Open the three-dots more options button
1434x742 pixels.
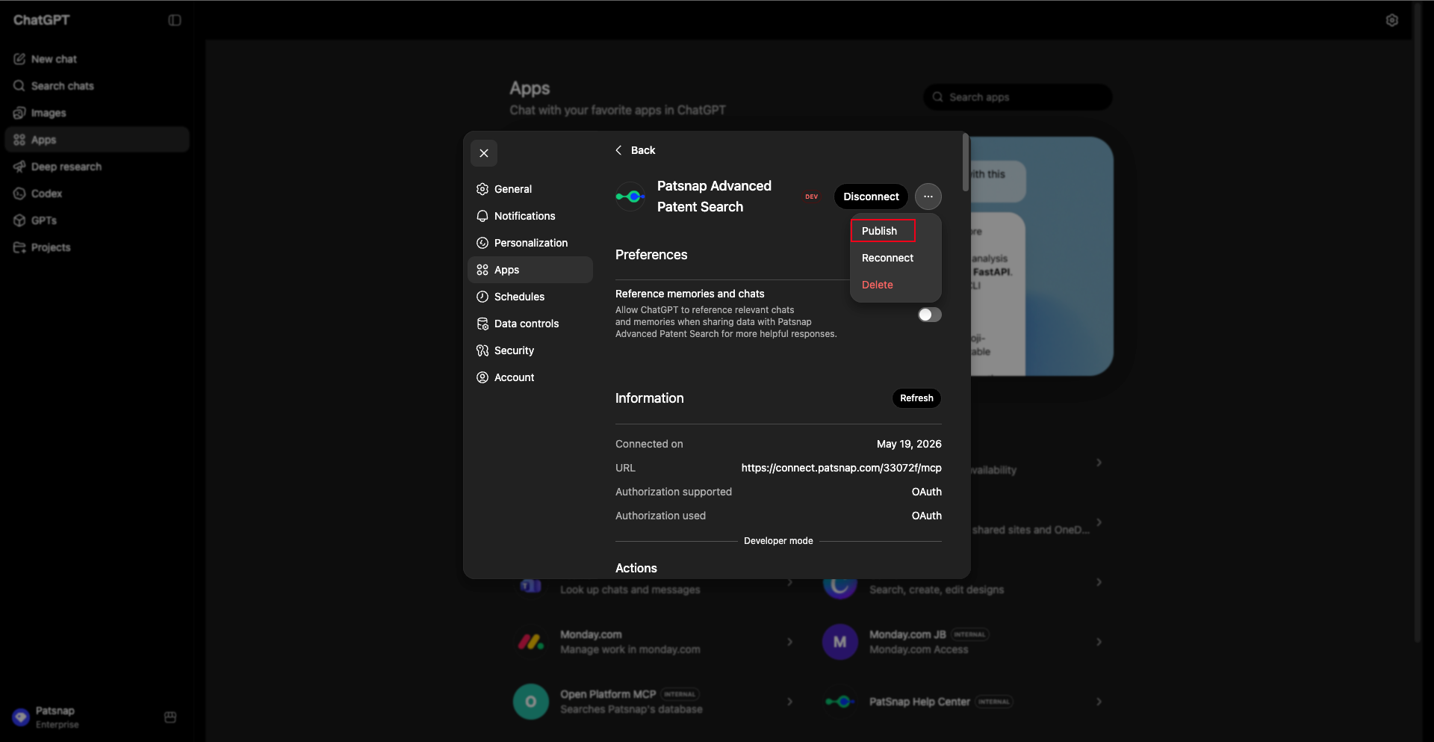point(928,197)
